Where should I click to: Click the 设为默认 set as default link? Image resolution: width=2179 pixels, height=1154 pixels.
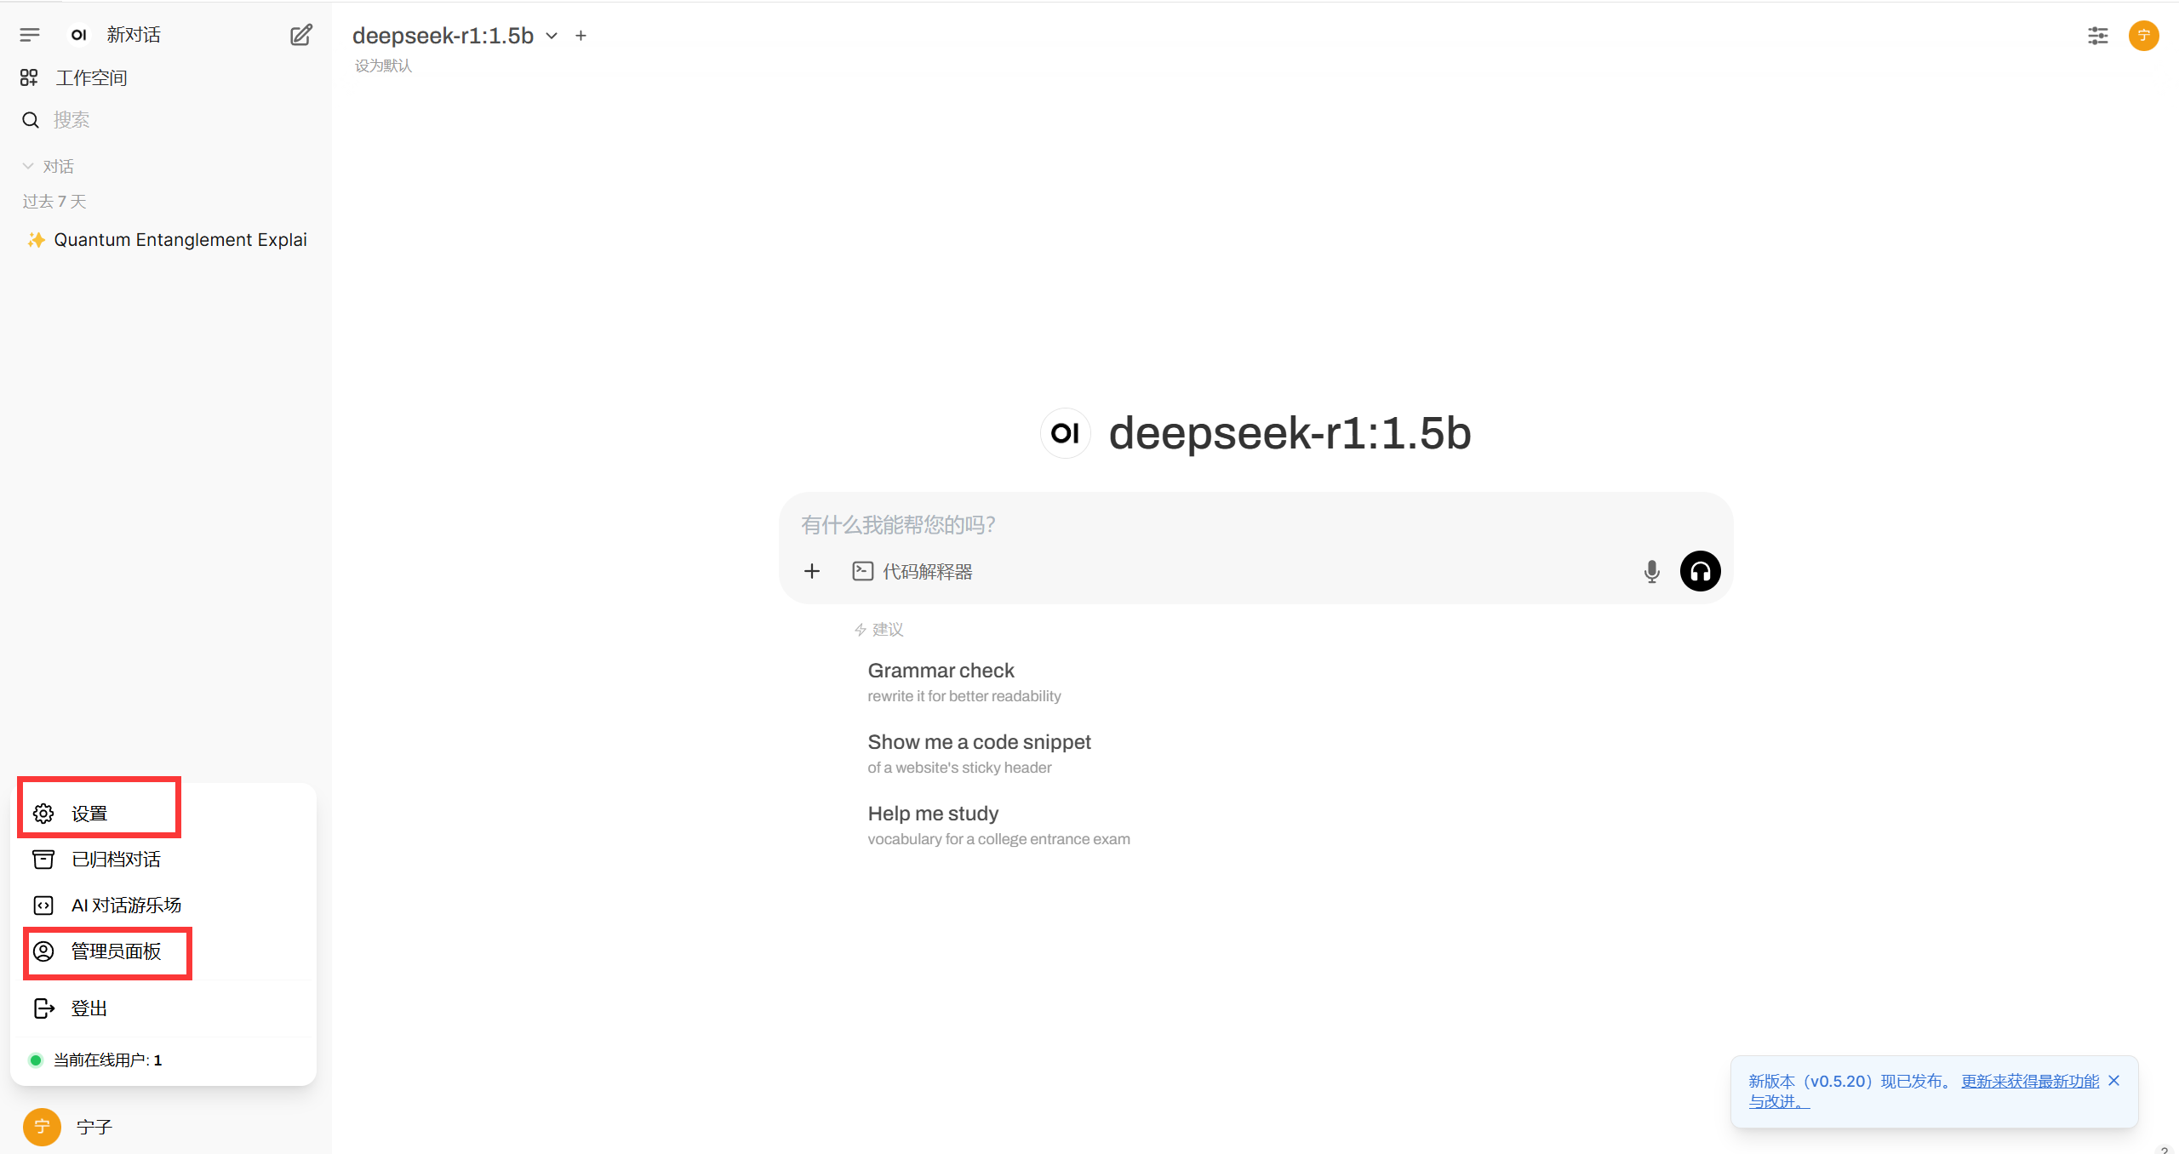pos(383,66)
